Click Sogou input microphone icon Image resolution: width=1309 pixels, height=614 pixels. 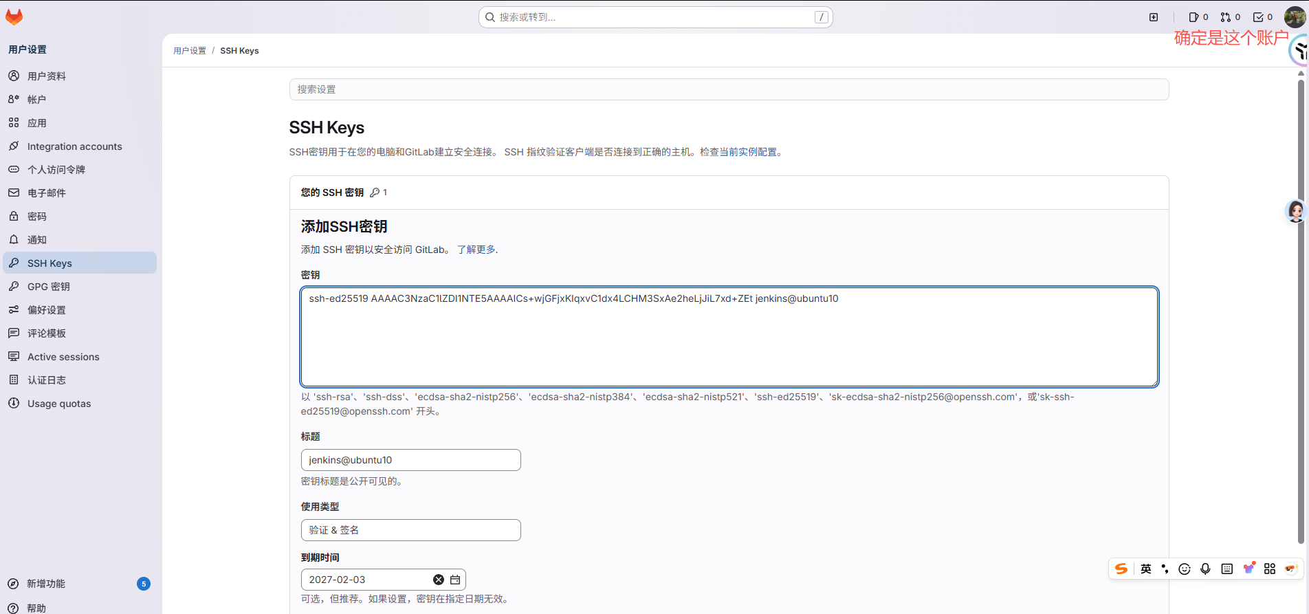(1205, 569)
